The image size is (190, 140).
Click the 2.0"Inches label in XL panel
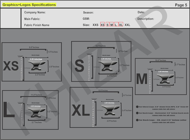coord(127,95)
